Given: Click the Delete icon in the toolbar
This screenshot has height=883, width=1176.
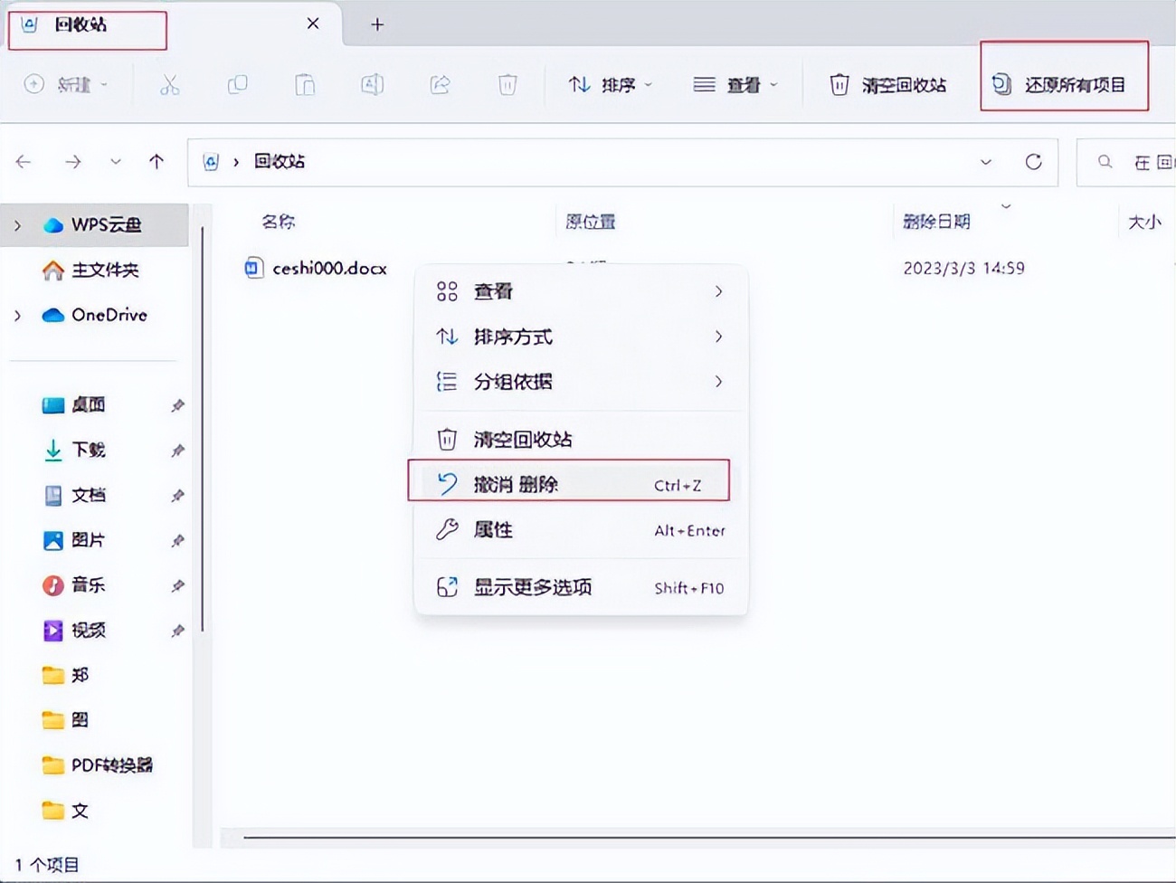Looking at the screenshot, I should (x=507, y=84).
